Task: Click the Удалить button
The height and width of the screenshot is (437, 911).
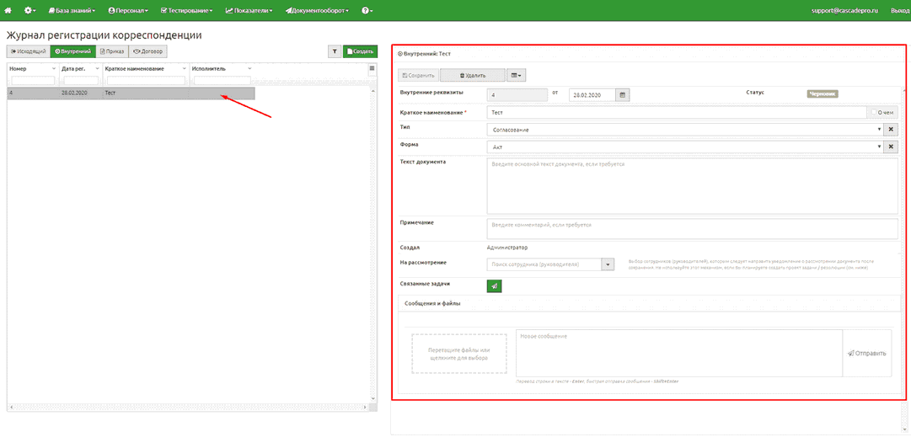Action: [472, 76]
